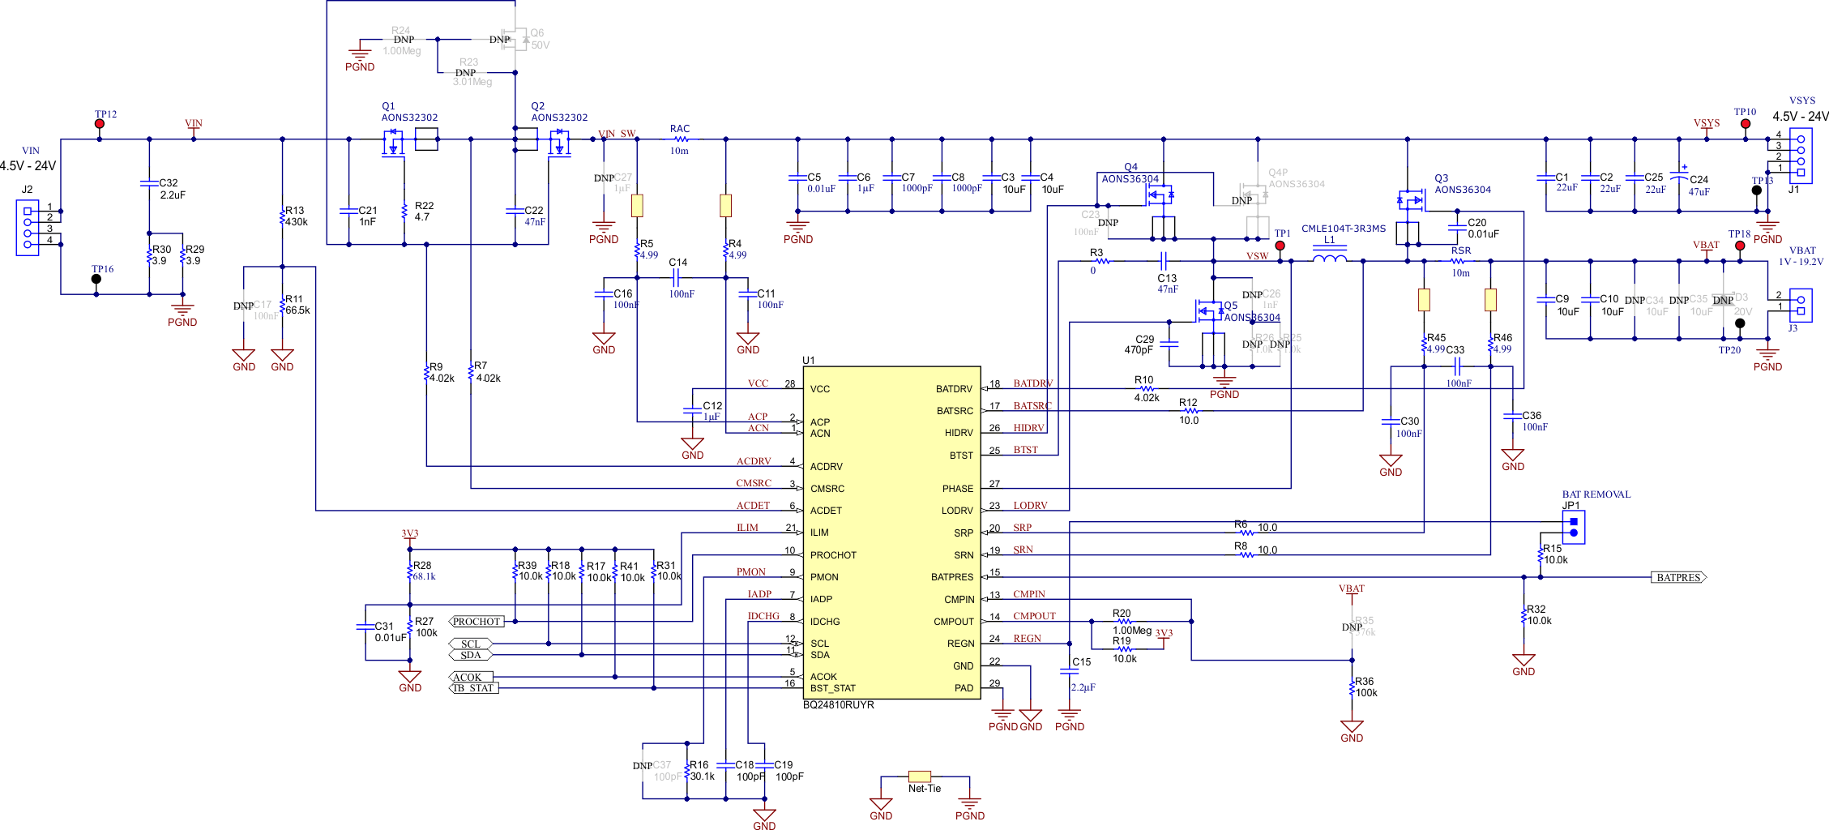Select the R13 resistor symbol
1829x830 pixels.
click(283, 216)
